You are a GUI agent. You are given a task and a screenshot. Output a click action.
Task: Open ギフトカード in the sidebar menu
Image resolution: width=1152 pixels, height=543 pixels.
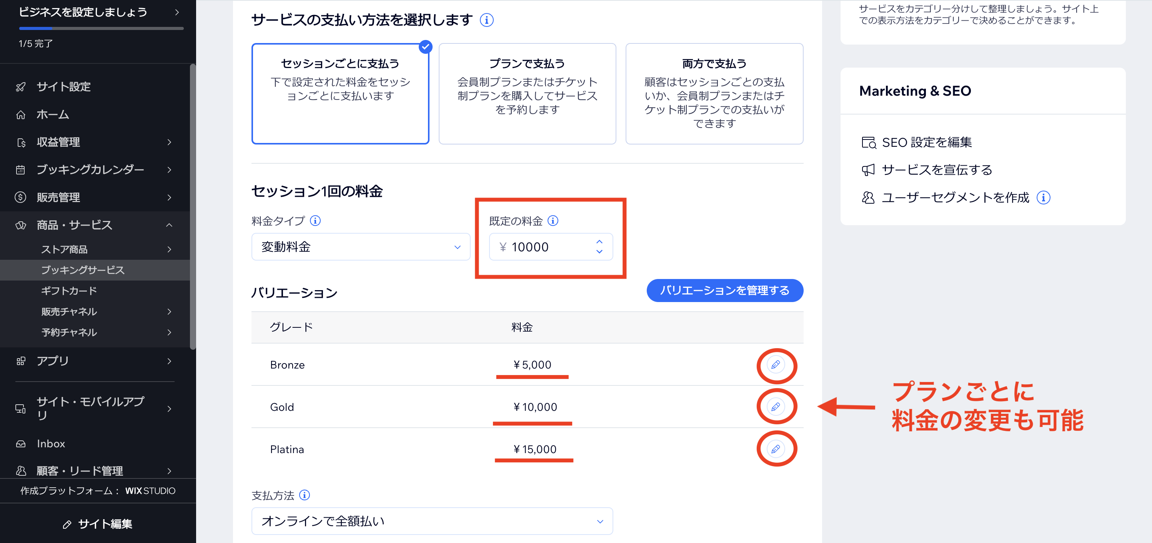70,291
